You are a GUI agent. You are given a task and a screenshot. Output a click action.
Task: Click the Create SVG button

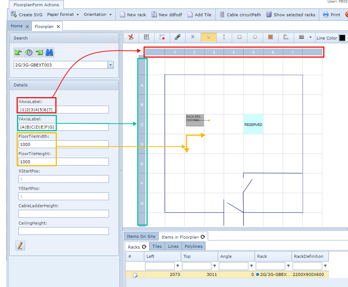[x=26, y=15]
